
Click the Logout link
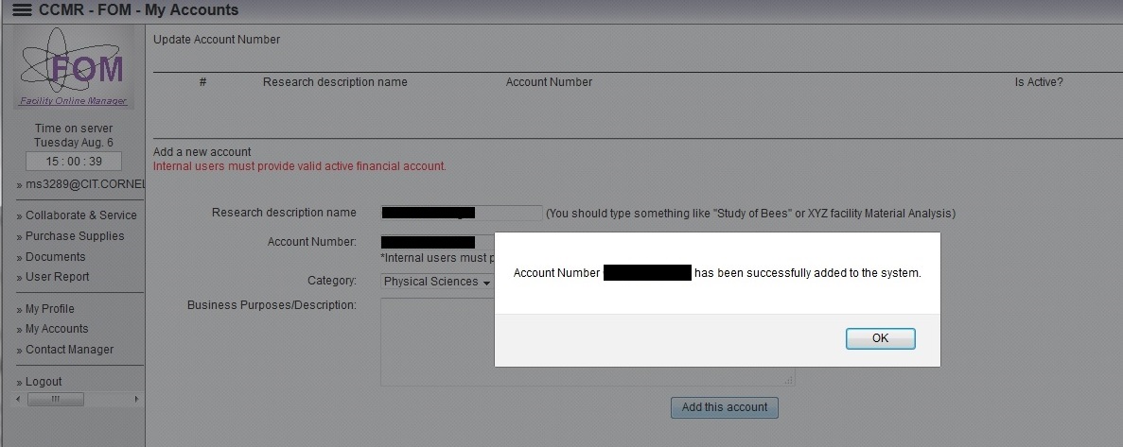click(x=44, y=382)
